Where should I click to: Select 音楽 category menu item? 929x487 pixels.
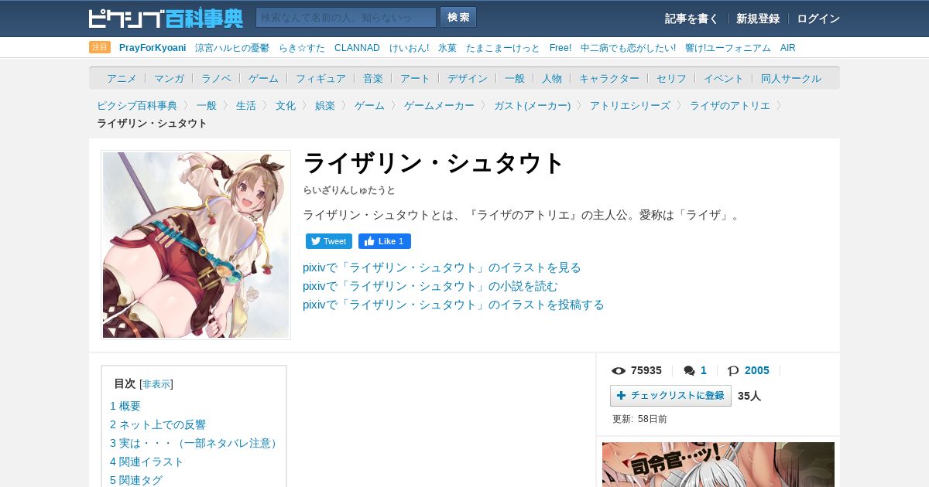click(x=373, y=78)
